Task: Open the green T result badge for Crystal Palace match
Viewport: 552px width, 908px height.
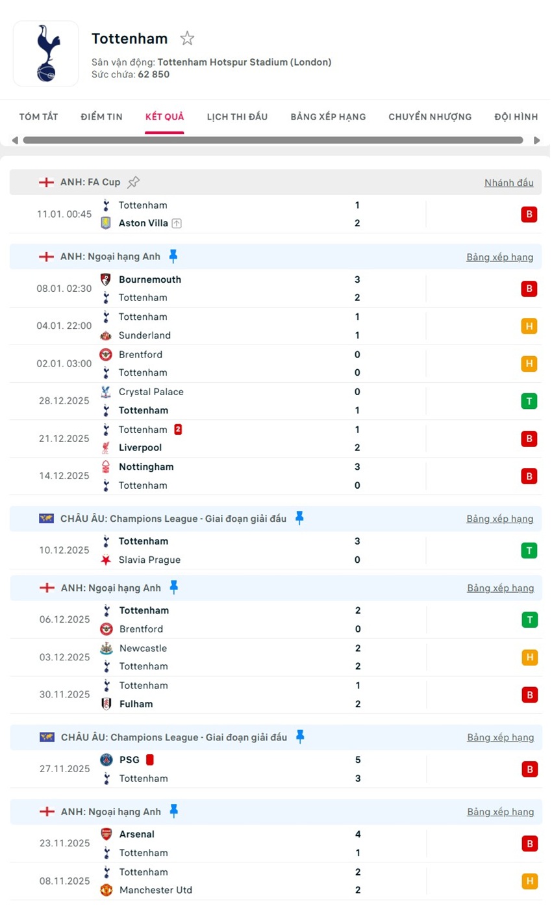Action: pos(529,401)
